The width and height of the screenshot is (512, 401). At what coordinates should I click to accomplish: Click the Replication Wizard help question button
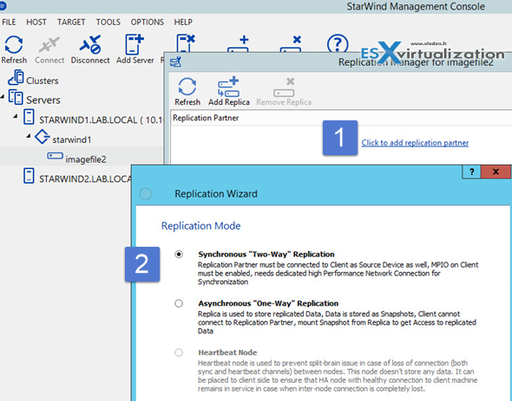[x=471, y=171]
